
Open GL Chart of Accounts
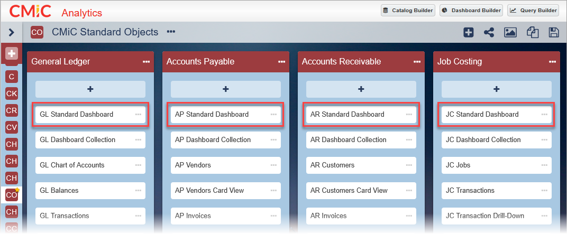(x=90, y=165)
